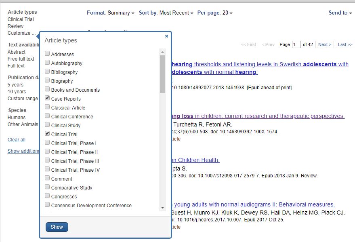Check the Classical Article checkbox
Screen dimensions: 355x242
[x=47, y=107]
